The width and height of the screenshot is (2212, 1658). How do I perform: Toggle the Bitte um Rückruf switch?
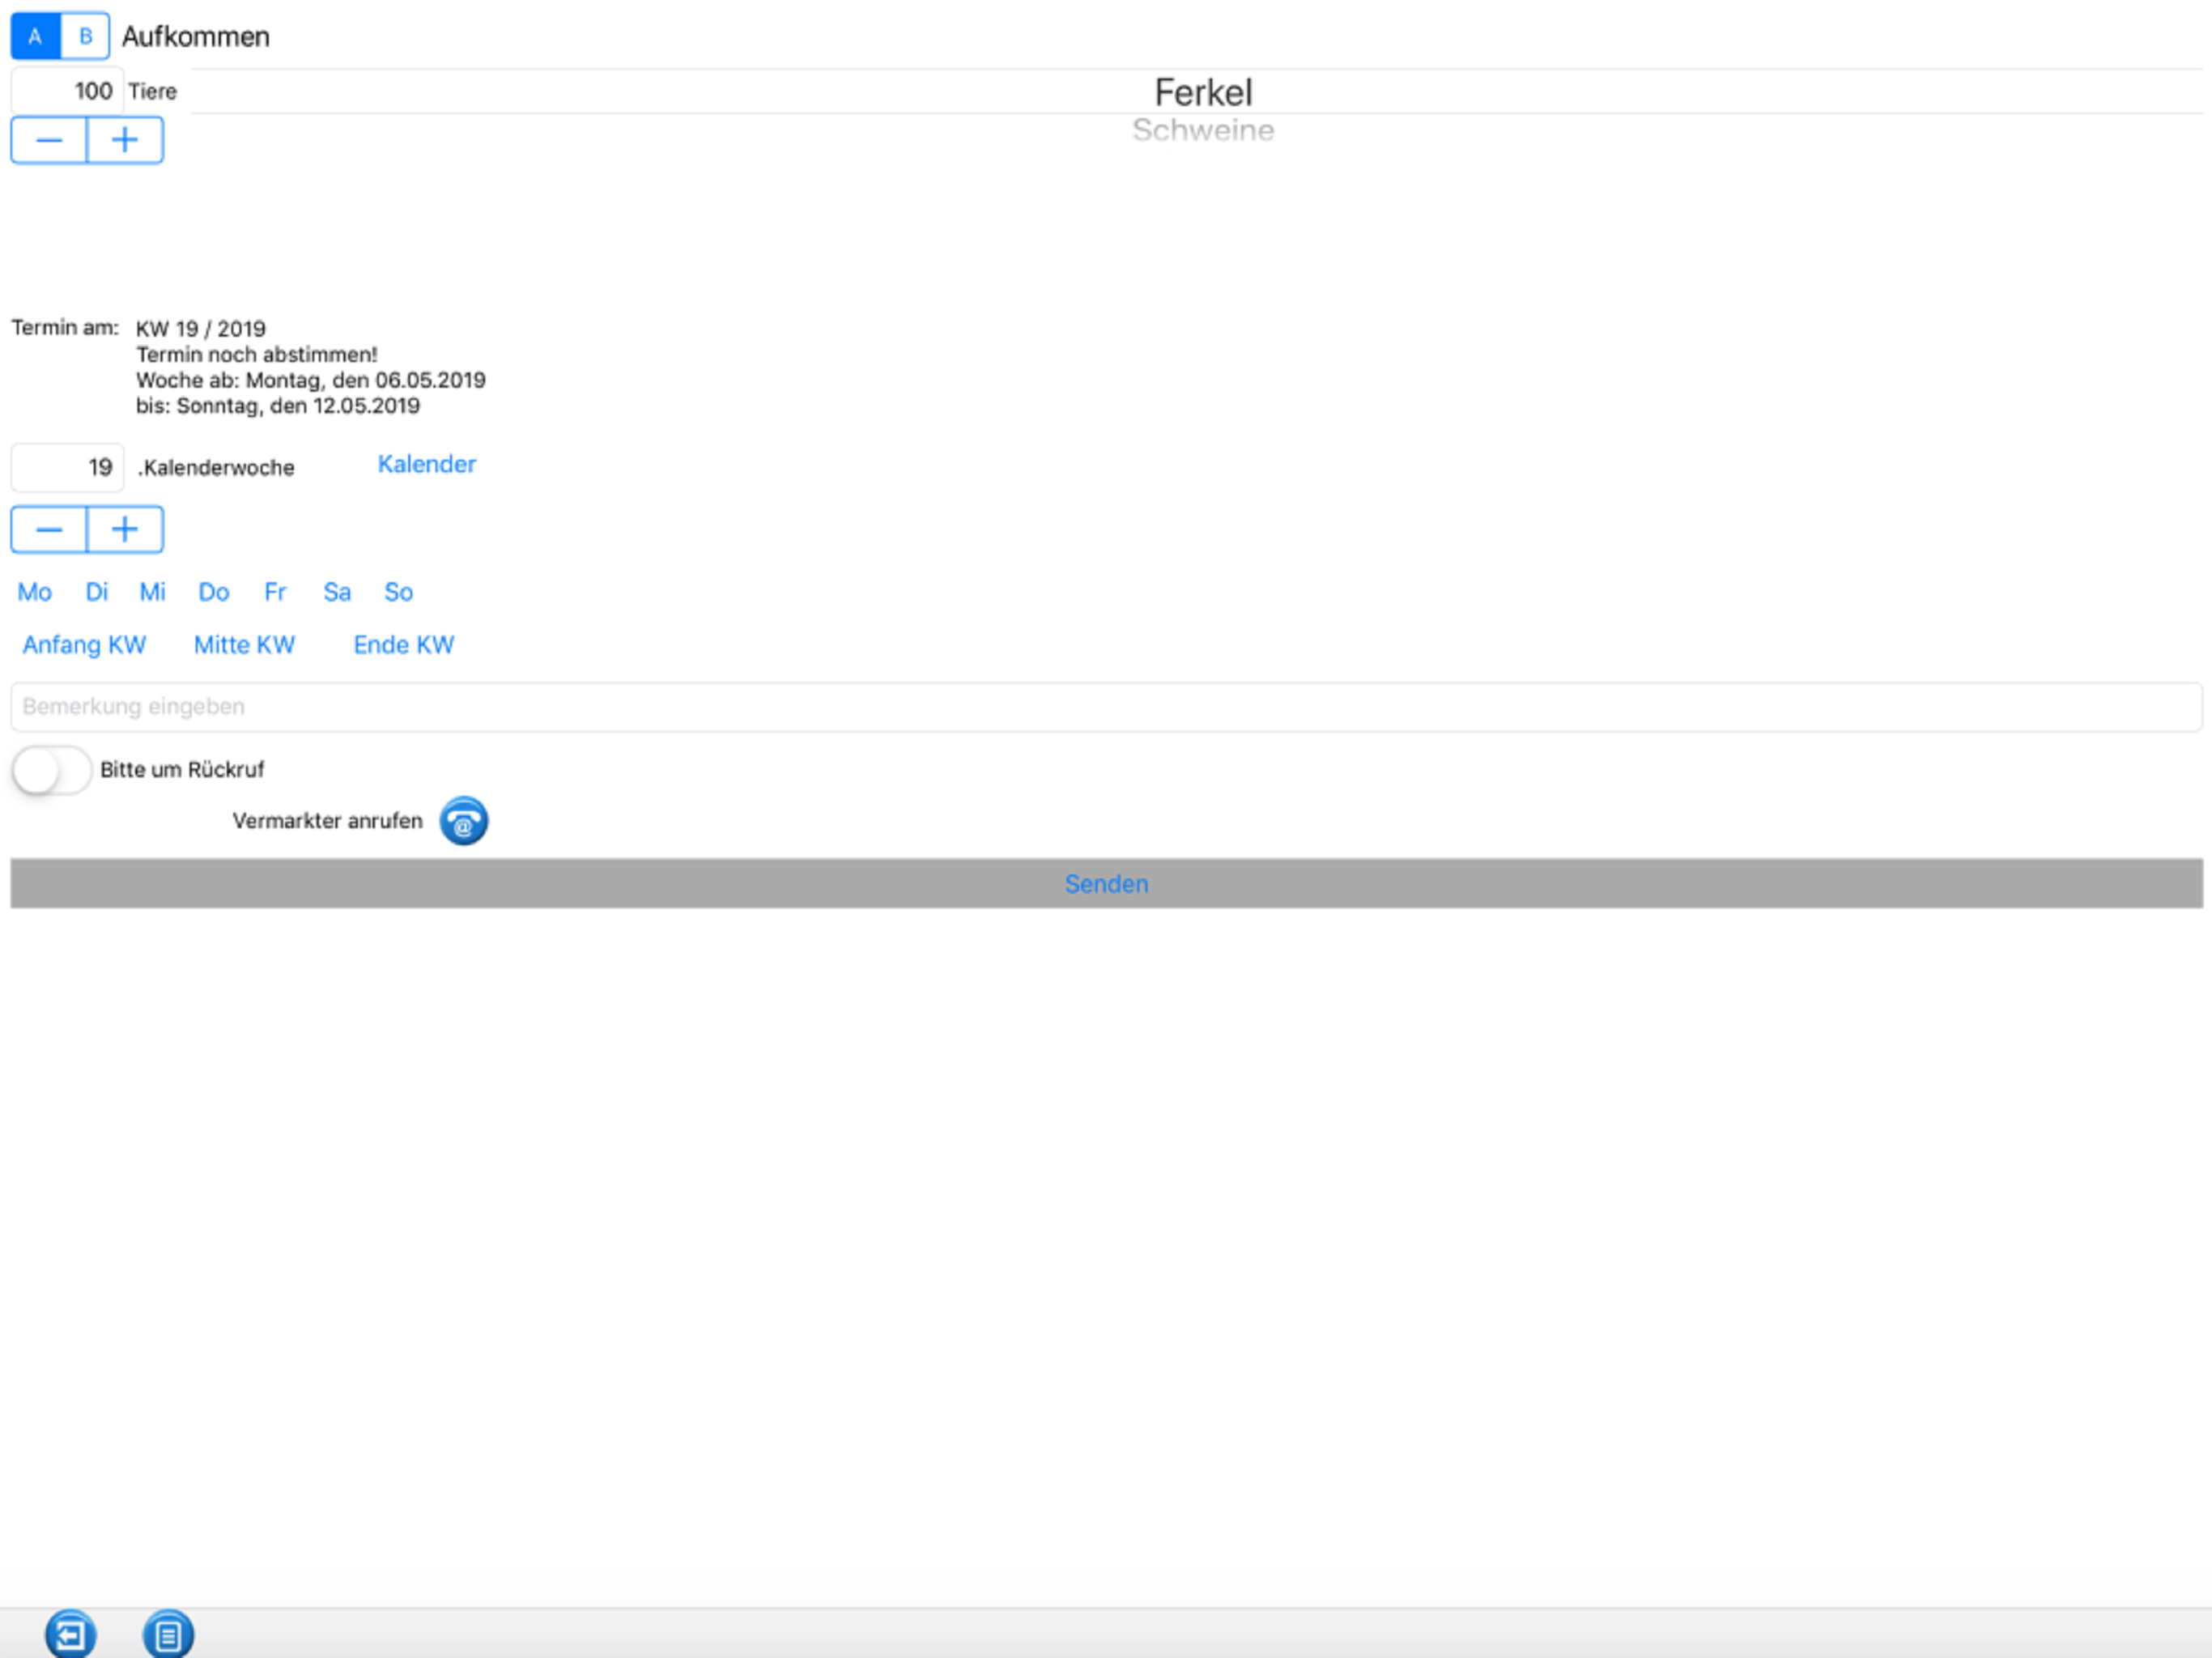point(52,770)
